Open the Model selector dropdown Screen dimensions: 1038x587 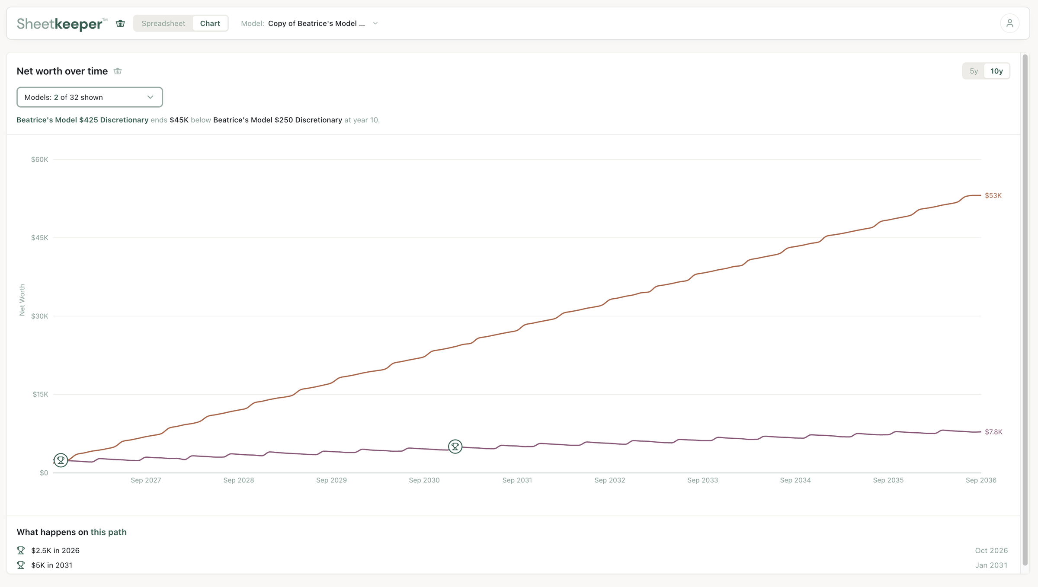pos(310,23)
